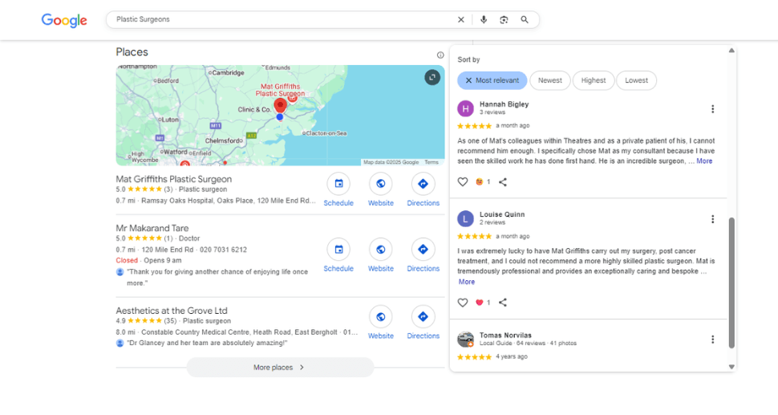Image resolution: width=778 pixels, height=415 pixels.
Task: Click the red Mat Griffiths map pin
Action: (281, 106)
